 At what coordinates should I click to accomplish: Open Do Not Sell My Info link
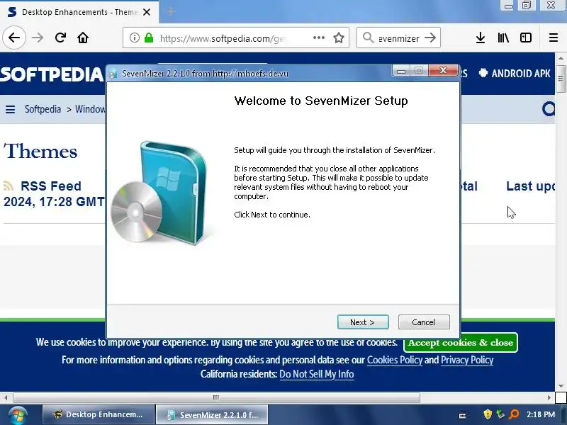point(316,374)
